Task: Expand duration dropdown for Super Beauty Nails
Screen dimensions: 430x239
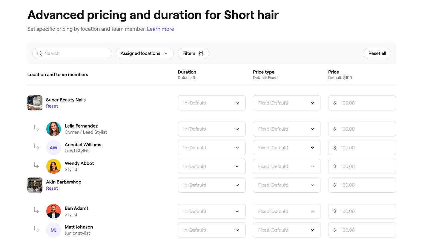Action: click(x=211, y=103)
